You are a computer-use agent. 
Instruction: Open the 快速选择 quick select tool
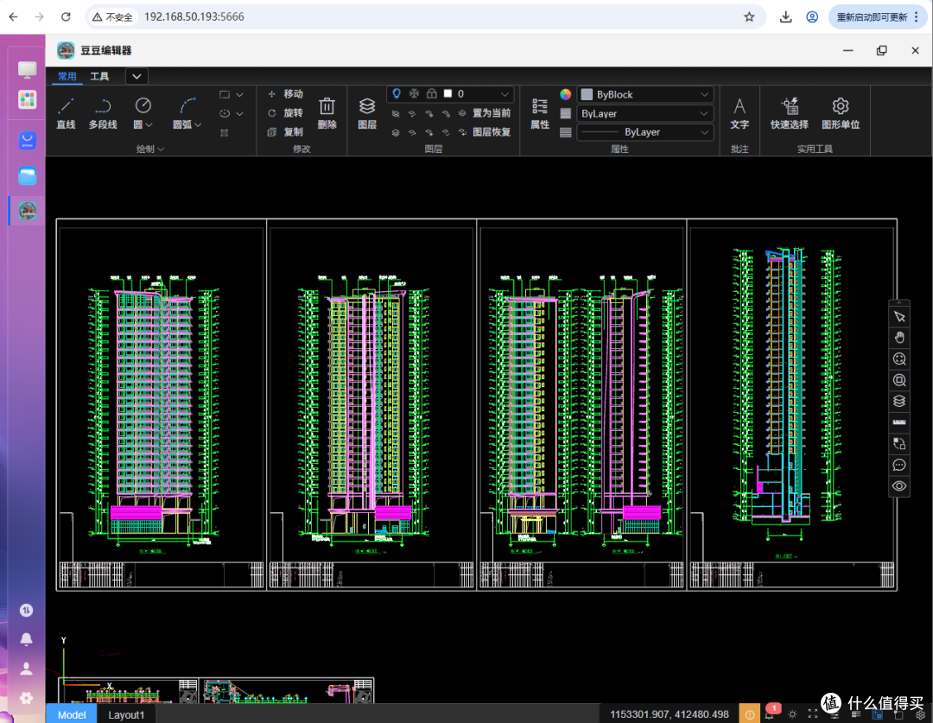(790, 113)
